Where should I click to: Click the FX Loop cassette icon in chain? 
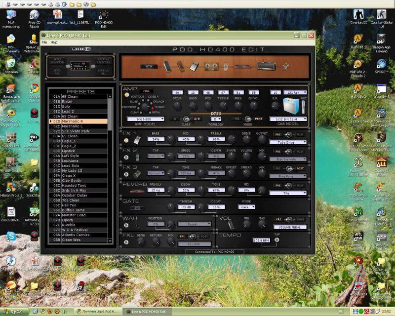pos(211,67)
